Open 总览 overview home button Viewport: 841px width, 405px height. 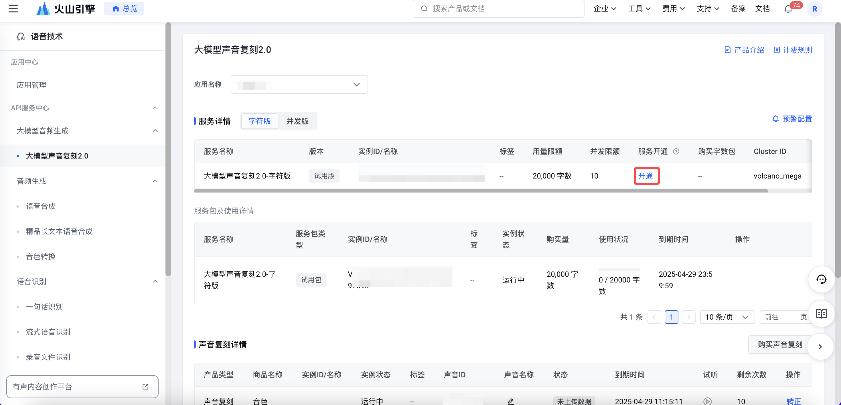coord(124,9)
